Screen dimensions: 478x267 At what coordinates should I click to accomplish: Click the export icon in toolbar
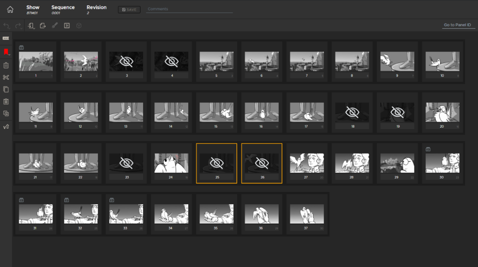[43, 26]
